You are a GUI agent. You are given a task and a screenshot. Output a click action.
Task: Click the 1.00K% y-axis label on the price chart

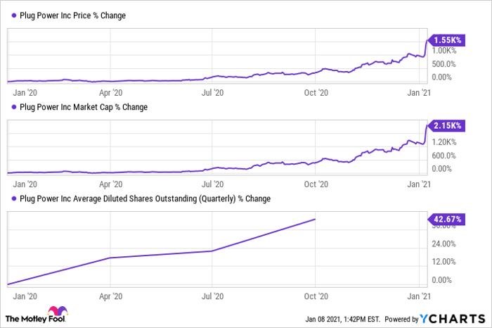click(x=446, y=51)
